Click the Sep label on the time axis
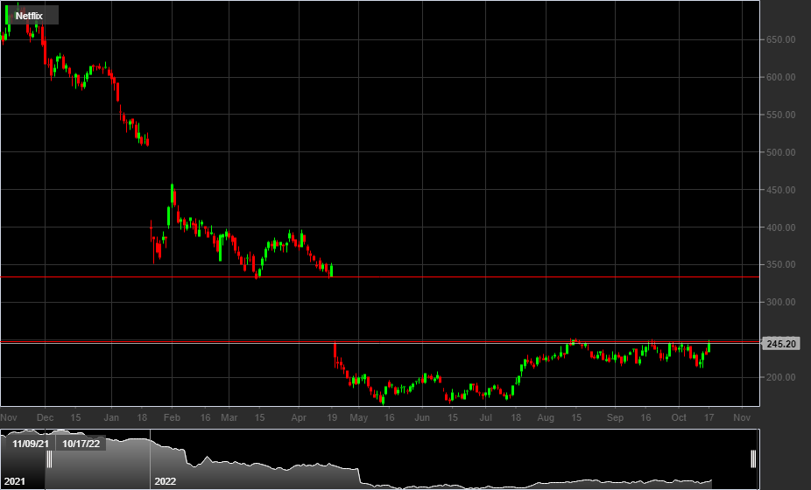 615,417
